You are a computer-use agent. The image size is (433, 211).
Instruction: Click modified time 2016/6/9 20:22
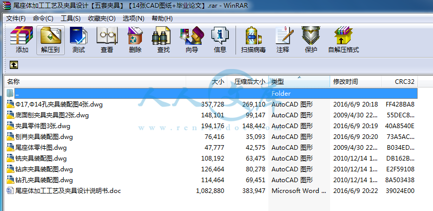click(x=355, y=191)
